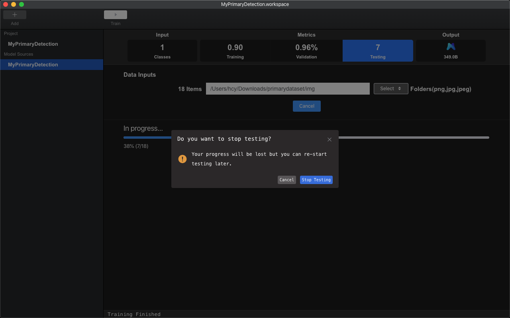Open the Output tab showing 349.0B
Image resolution: width=510 pixels, height=318 pixels.
coord(451,50)
